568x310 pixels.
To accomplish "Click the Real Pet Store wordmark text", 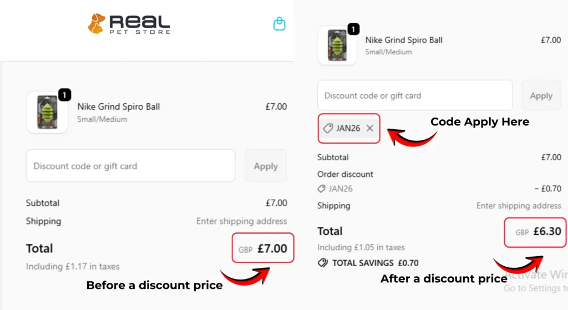I will [x=139, y=24].
